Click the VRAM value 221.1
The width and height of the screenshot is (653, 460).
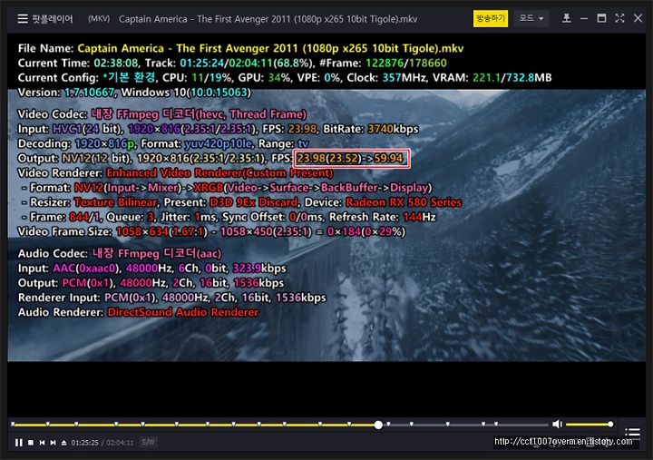[486, 77]
